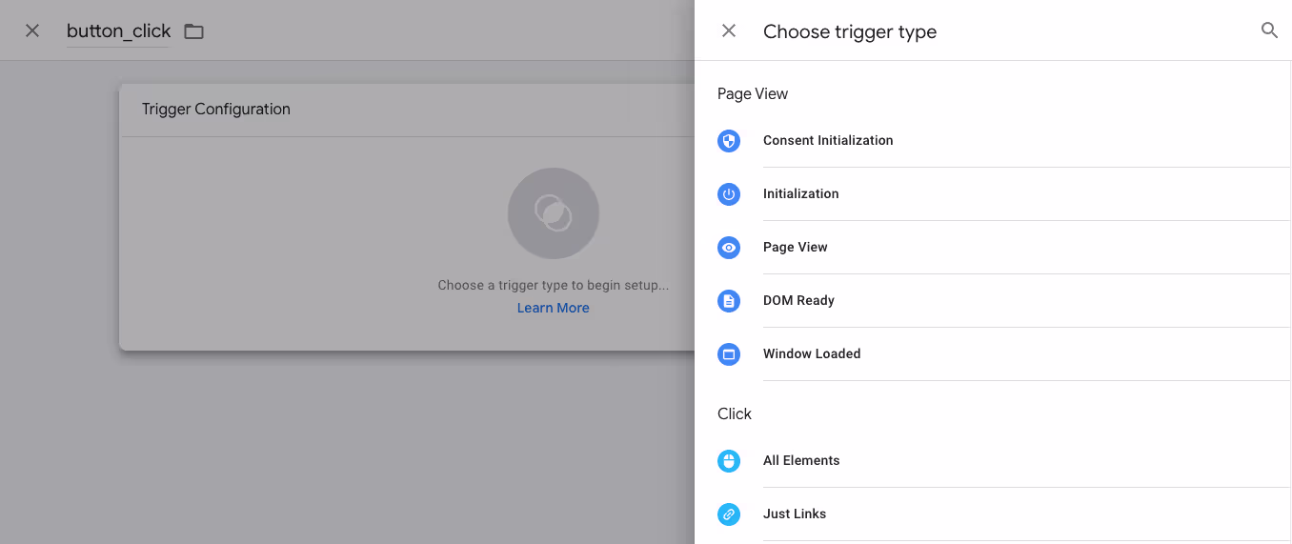Click the DOM Ready document icon
The image size is (1292, 544).
point(729,301)
